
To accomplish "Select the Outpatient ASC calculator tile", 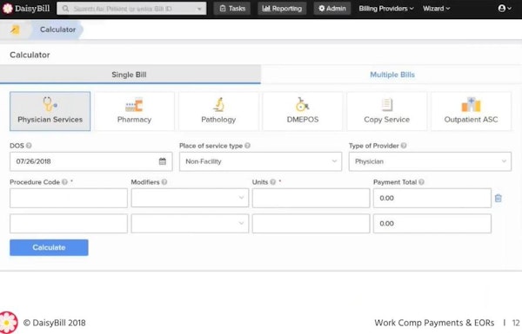I will (x=471, y=111).
